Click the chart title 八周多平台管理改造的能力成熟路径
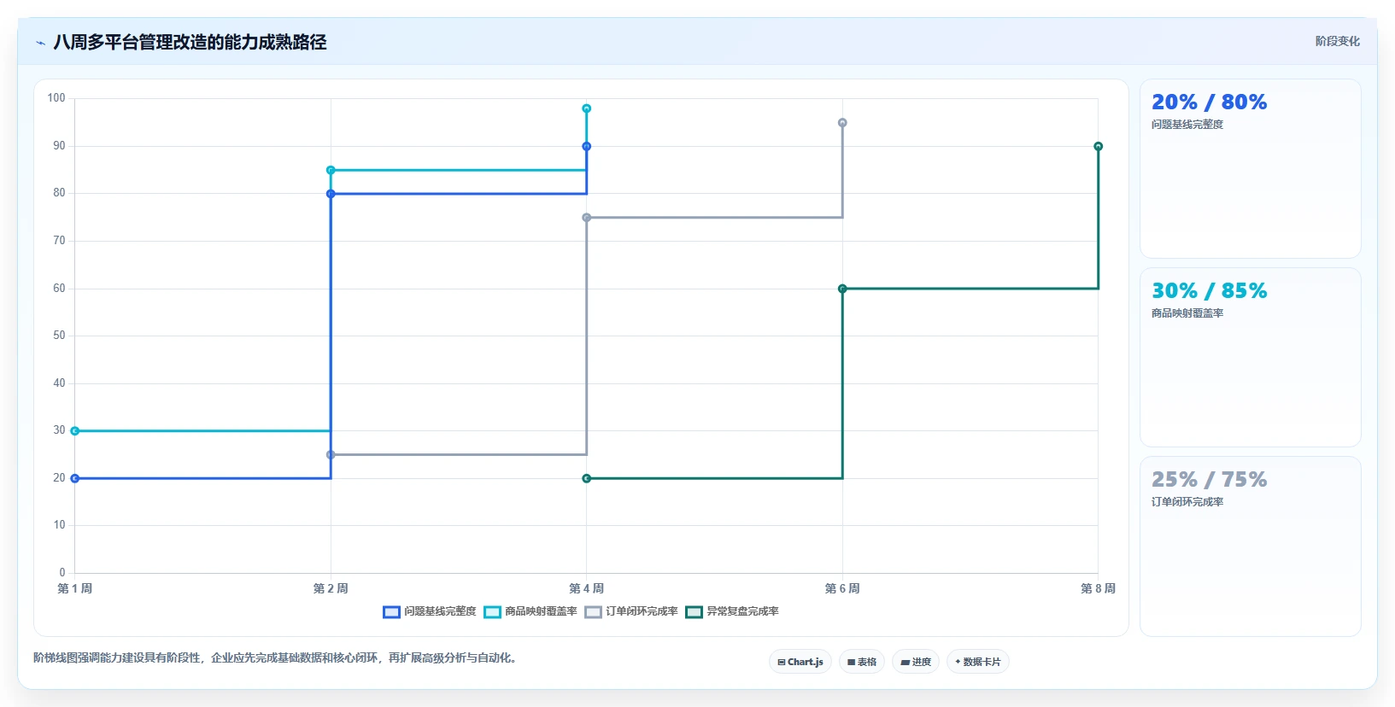 tap(190, 43)
